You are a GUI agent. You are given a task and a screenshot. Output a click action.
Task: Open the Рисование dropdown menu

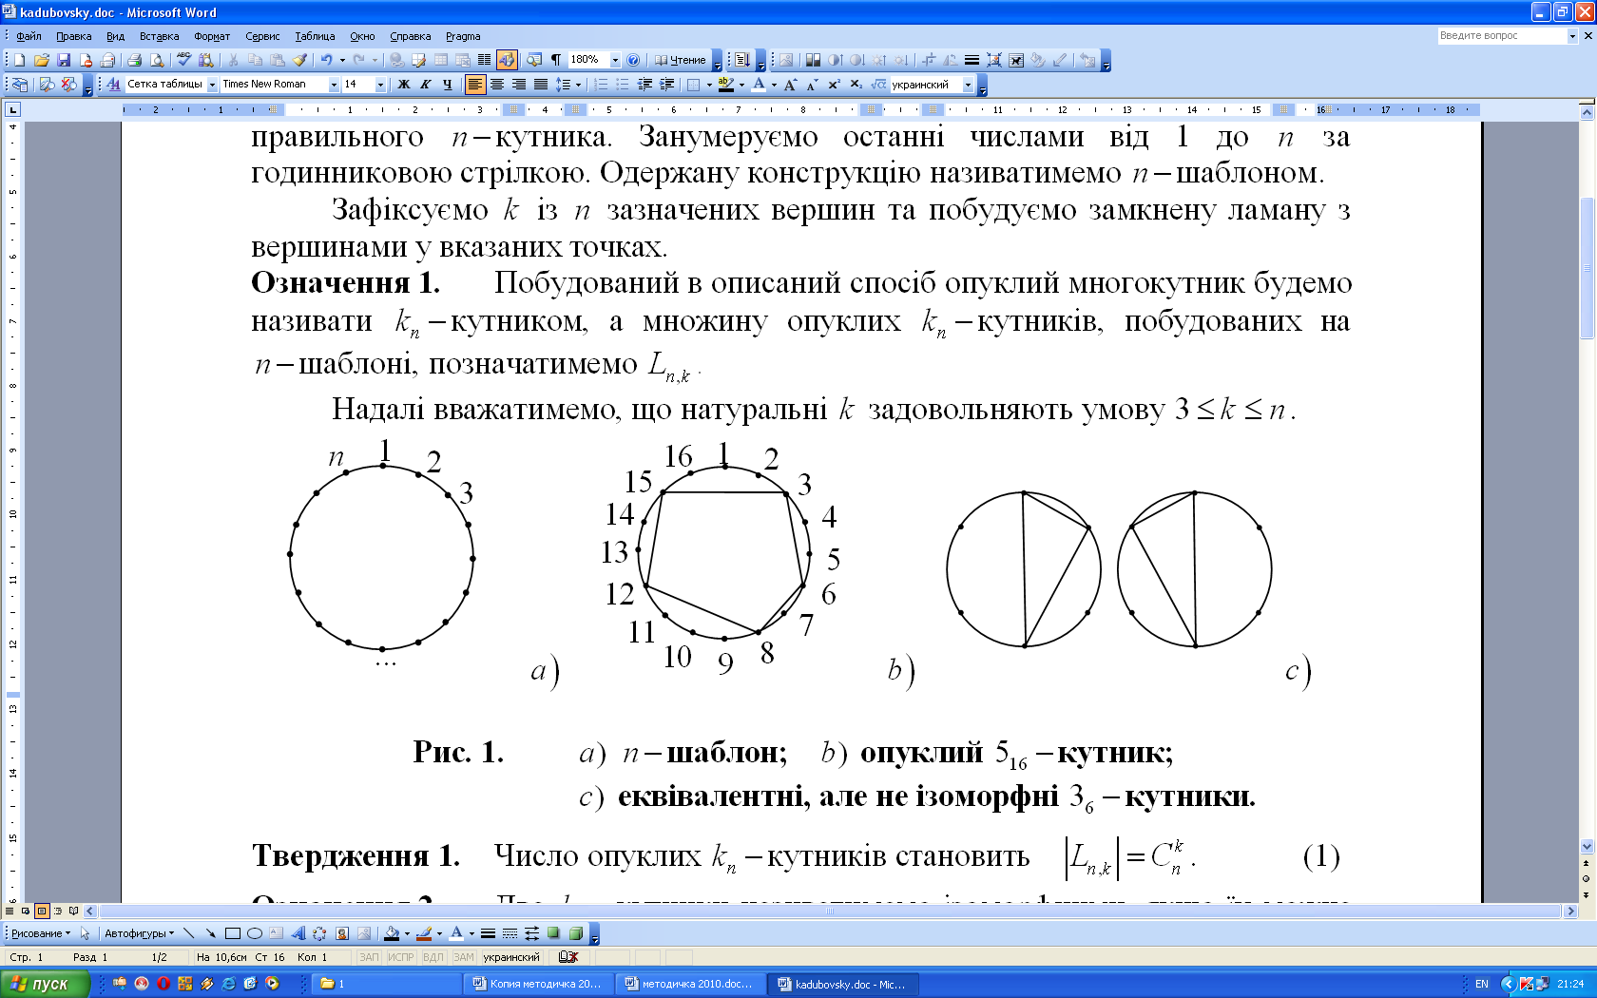[x=40, y=933]
